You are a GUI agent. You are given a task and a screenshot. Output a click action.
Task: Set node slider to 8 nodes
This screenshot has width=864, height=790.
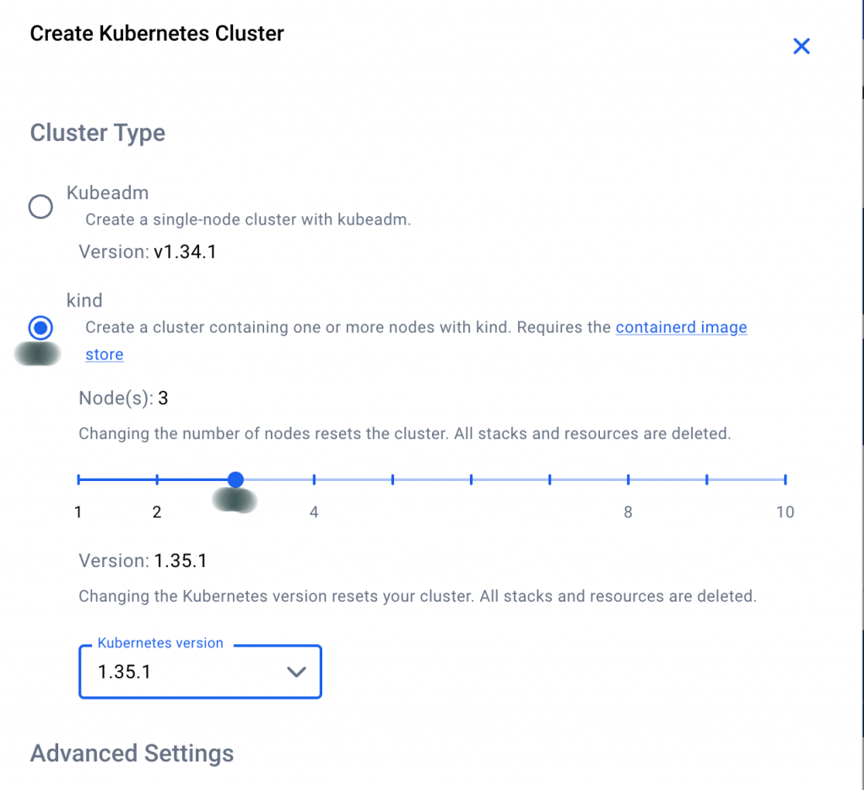[x=628, y=479]
